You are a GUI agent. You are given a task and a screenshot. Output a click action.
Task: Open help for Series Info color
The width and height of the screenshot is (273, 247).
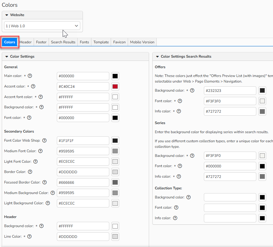point(179,176)
